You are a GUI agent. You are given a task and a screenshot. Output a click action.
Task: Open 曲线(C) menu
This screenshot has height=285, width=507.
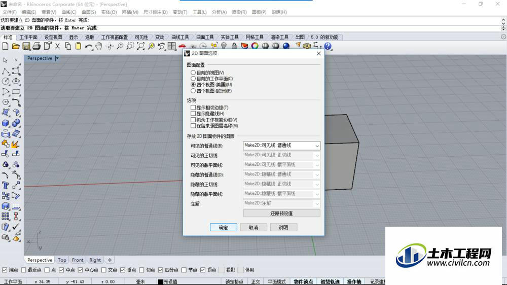[69, 12]
